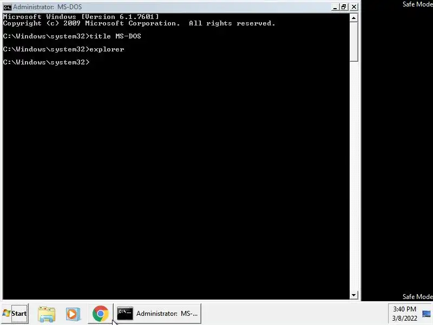Click the command prompt system menu icon

pos(7,7)
